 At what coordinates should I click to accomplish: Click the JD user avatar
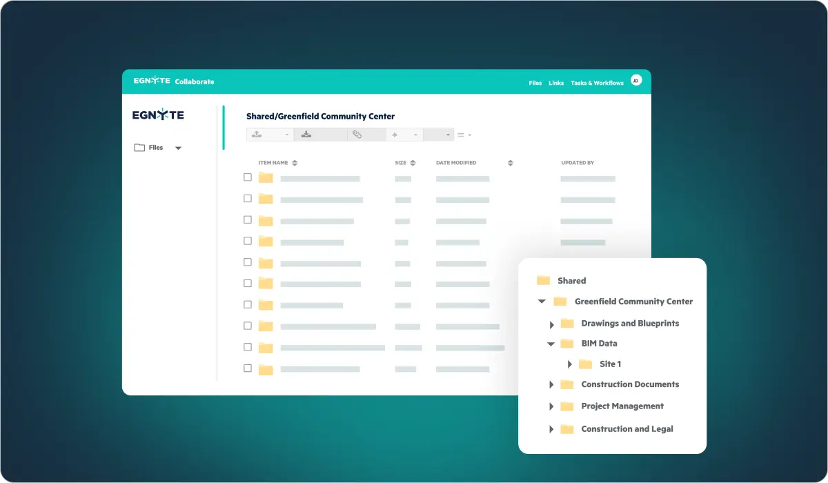(x=636, y=81)
